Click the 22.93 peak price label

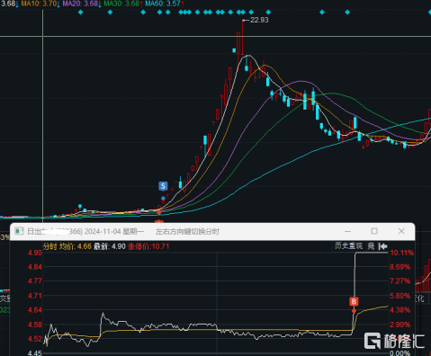259,20
